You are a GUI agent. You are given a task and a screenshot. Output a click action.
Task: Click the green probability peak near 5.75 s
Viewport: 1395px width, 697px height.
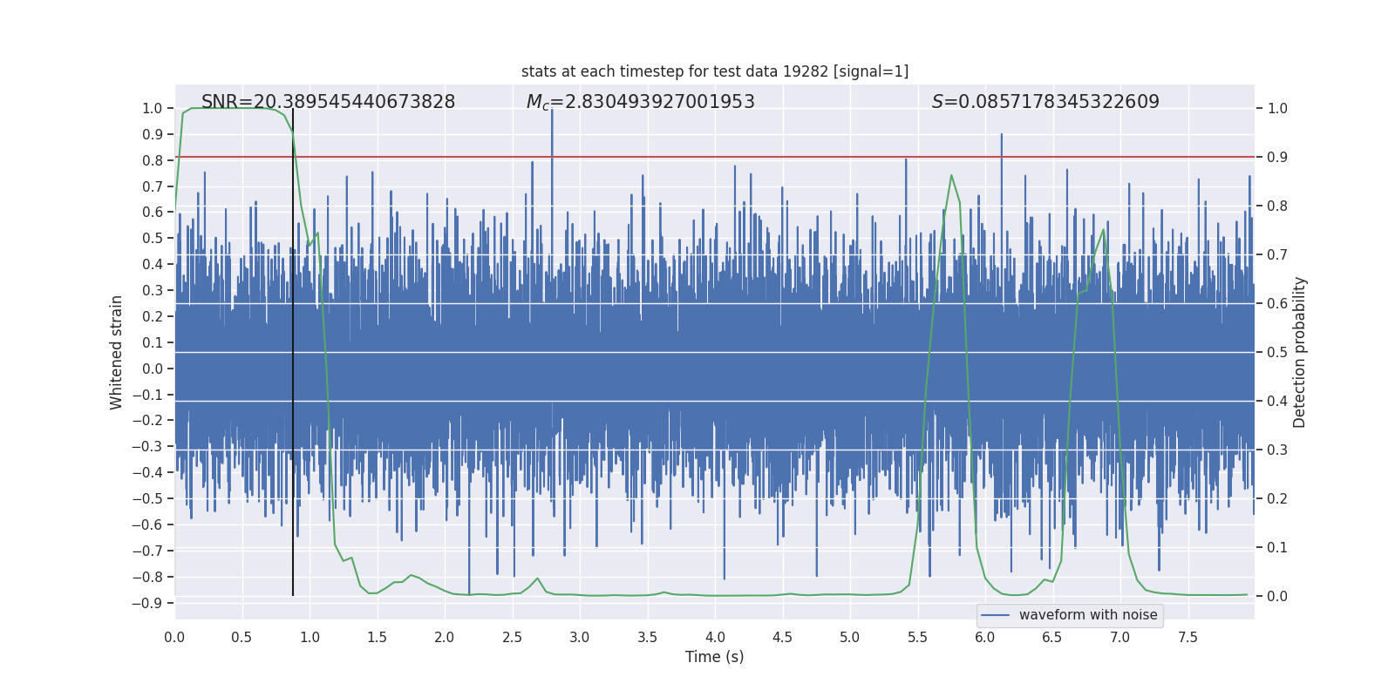click(951, 176)
